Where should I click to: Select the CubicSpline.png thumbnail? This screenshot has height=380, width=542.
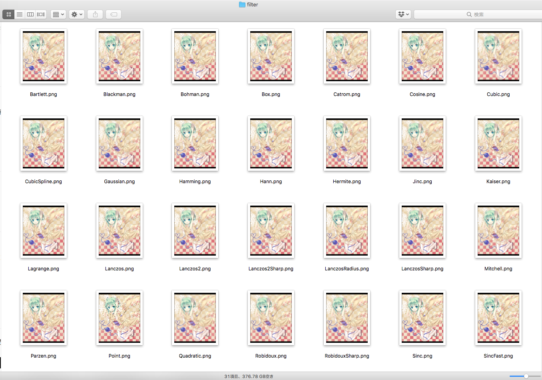44,143
